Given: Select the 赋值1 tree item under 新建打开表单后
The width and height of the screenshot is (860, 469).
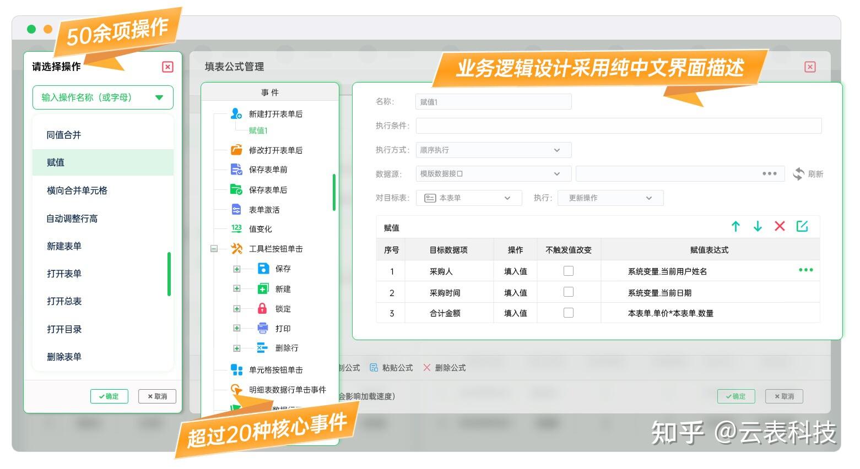Looking at the screenshot, I should (x=257, y=130).
